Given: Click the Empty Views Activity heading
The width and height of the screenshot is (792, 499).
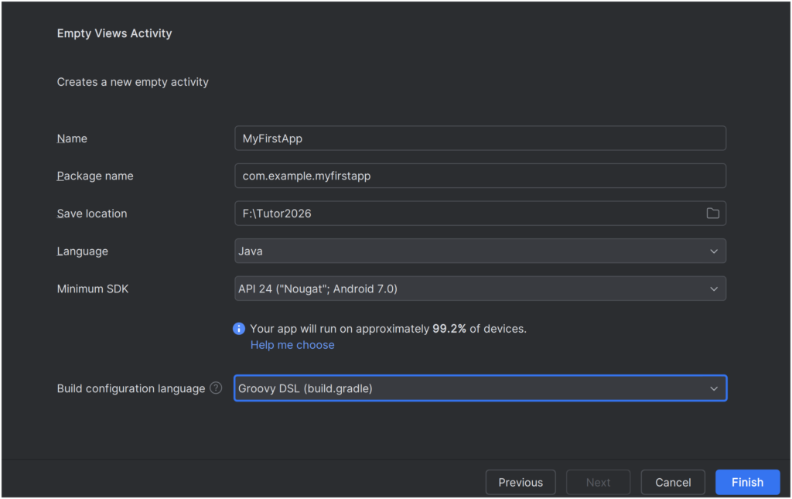Looking at the screenshot, I should [x=114, y=33].
